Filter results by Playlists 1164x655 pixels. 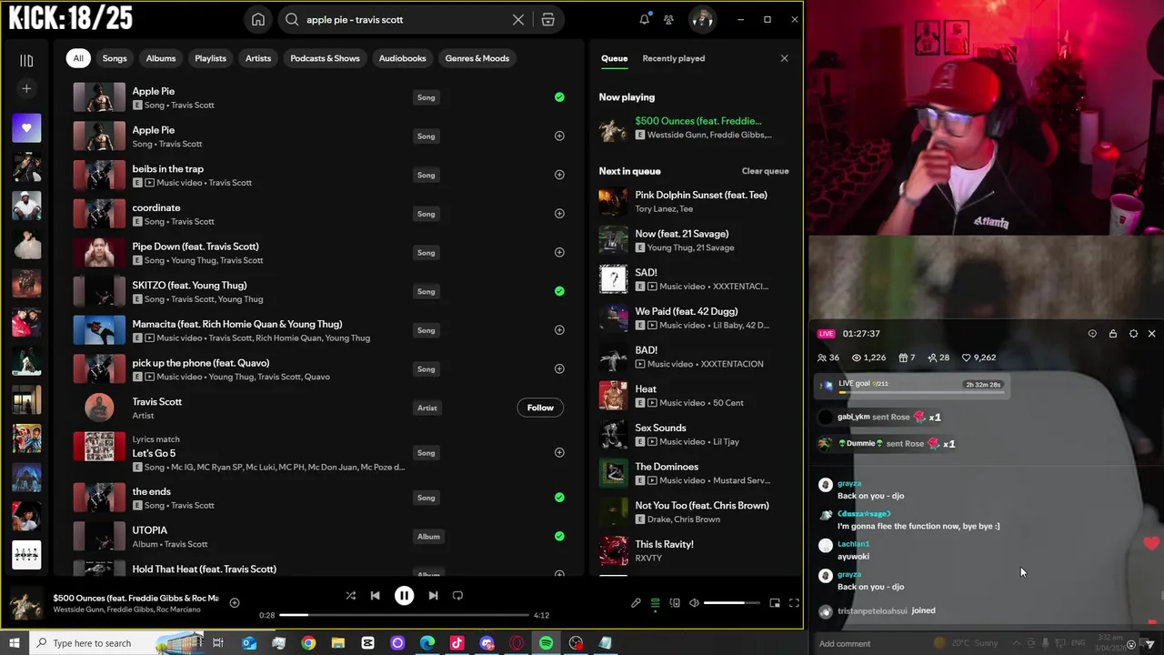pos(210,58)
